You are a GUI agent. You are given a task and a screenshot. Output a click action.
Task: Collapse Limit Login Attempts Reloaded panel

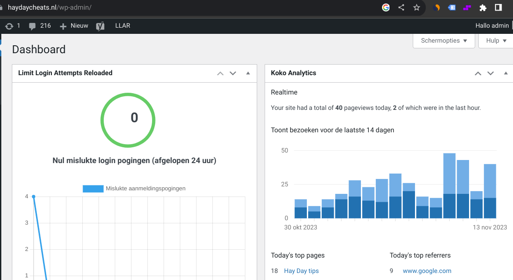coord(248,73)
